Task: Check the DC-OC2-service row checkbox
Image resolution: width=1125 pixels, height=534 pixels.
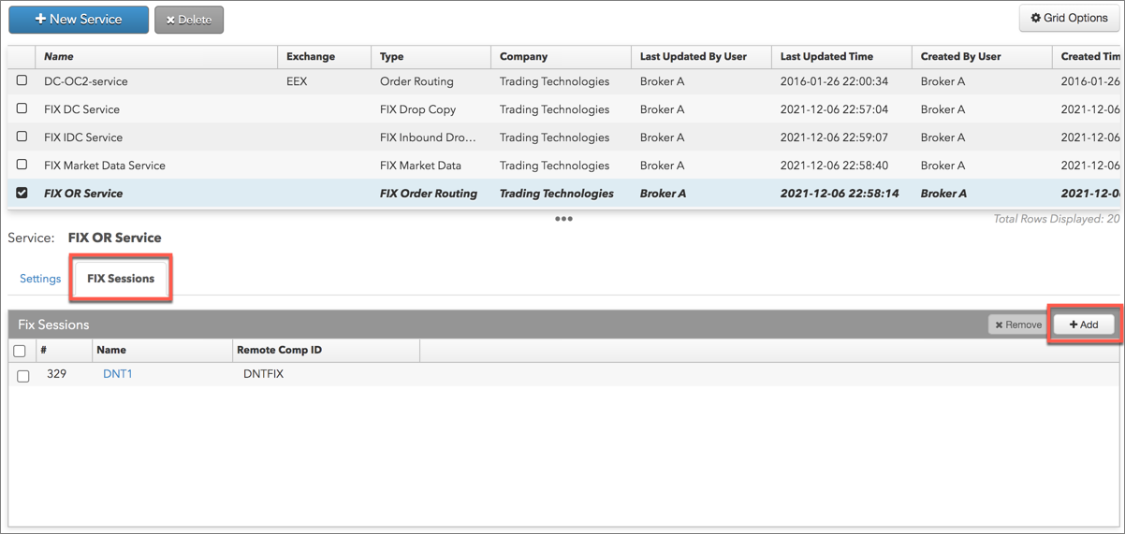Action: click(x=22, y=80)
